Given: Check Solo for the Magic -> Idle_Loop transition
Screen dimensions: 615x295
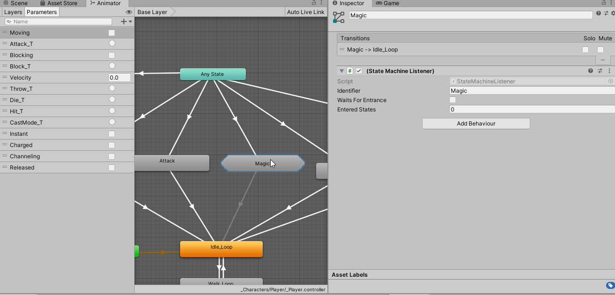Looking at the screenshot, I should pos(585,49).
